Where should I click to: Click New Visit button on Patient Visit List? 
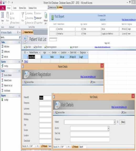(27, 47)
